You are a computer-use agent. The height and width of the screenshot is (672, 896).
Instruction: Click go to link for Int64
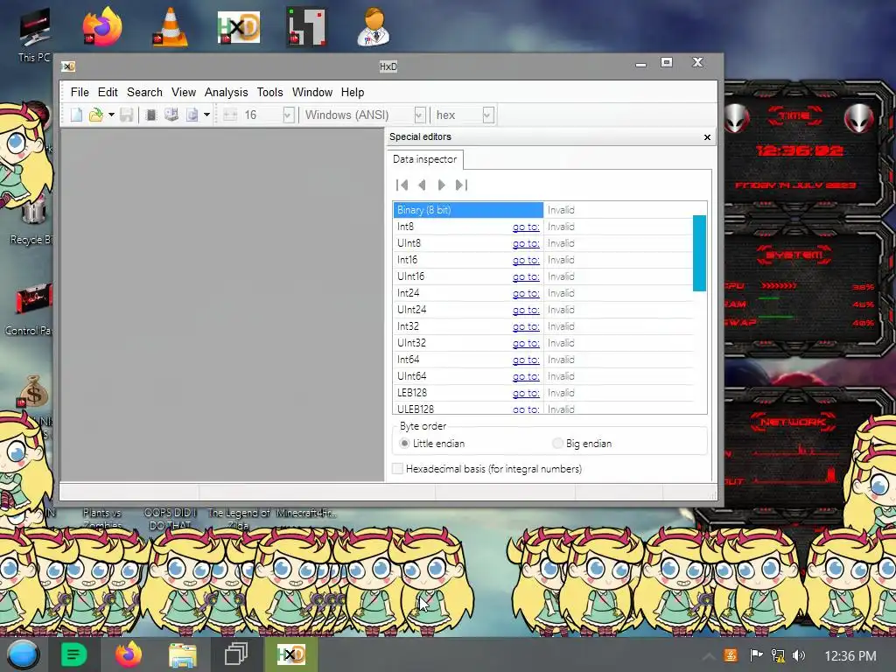526,360
